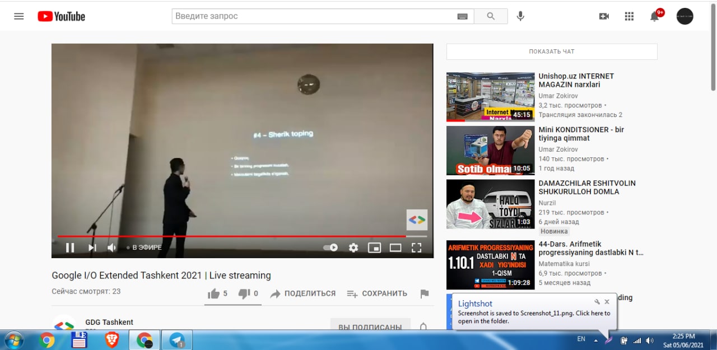Screen dimensions: 717x350
Task: Open notifications bell with 9+ badge
Action: [x=655, y=16]
